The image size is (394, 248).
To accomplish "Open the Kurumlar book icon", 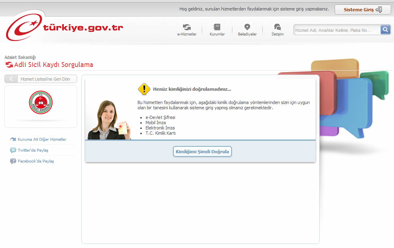I will pyautogui.click(x=217, y=27).
